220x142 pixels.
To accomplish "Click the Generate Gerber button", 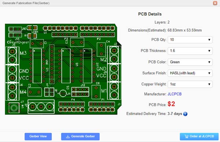I will point(80,137).
